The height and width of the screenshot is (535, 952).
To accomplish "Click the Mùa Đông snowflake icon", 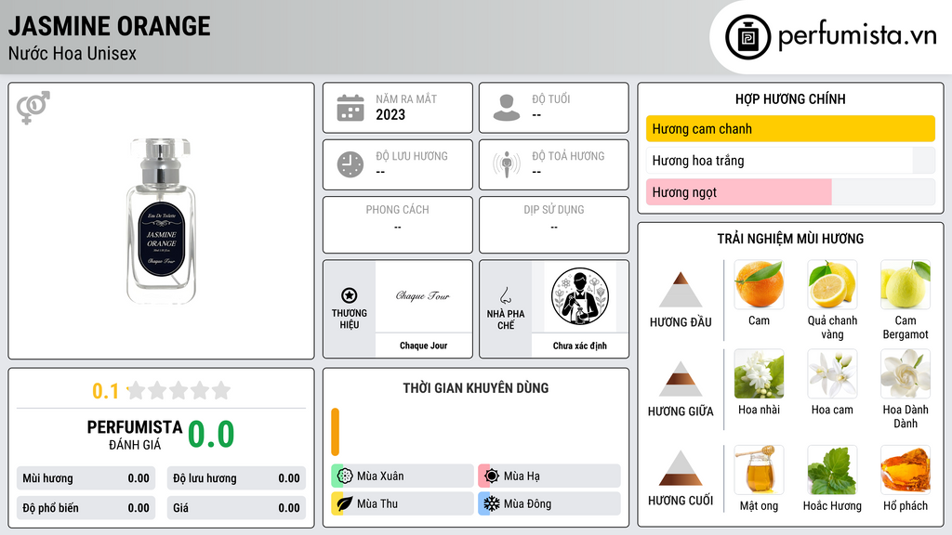I will click(x=492, y=503).
